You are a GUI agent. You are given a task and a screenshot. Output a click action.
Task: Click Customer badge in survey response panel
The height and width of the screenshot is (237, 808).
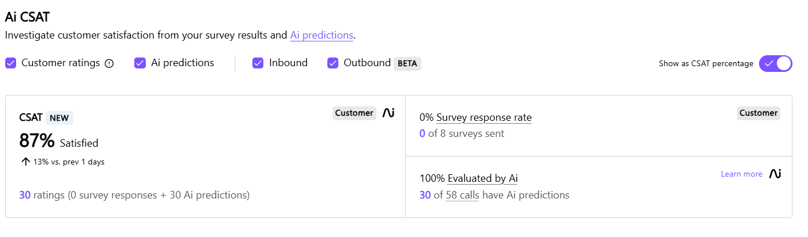tap(758, 113)
